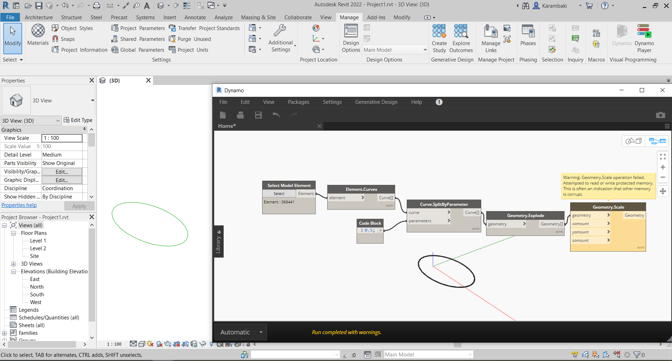The image size is (672, 361).
Task: Launch Dynamo Player from the ribbon
Action: (644, 38)
